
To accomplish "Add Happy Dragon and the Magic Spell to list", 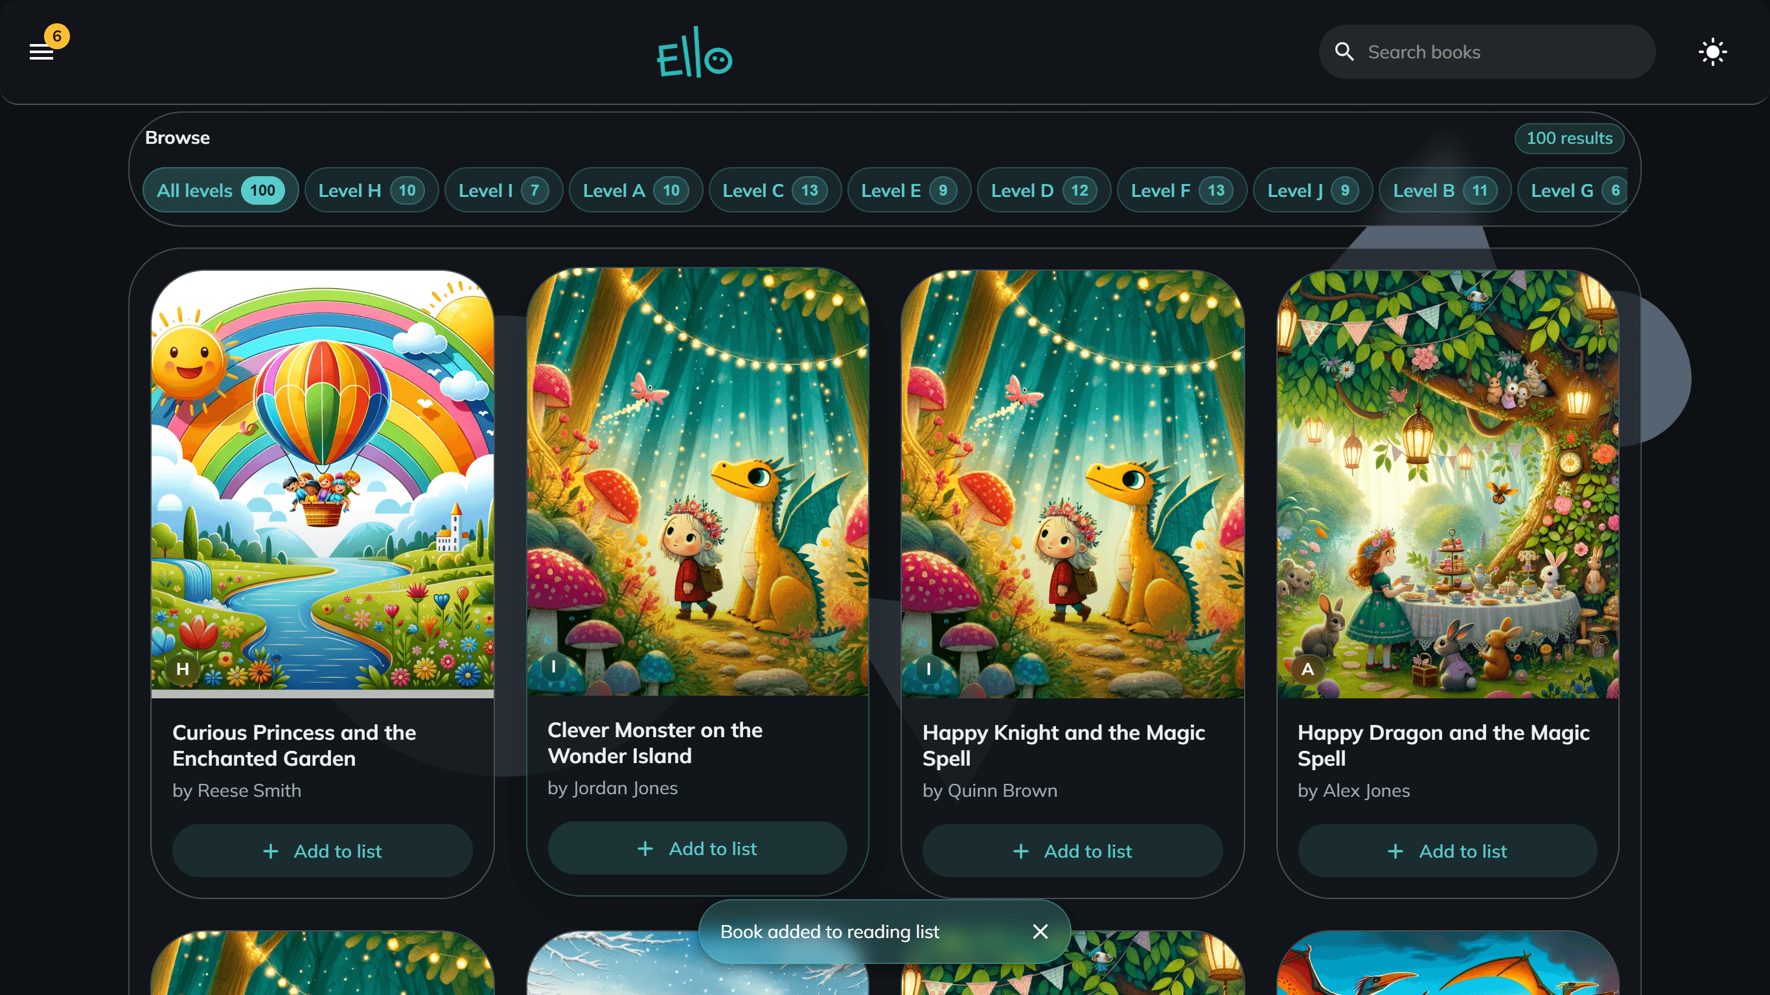I will tap(1447, 851).
